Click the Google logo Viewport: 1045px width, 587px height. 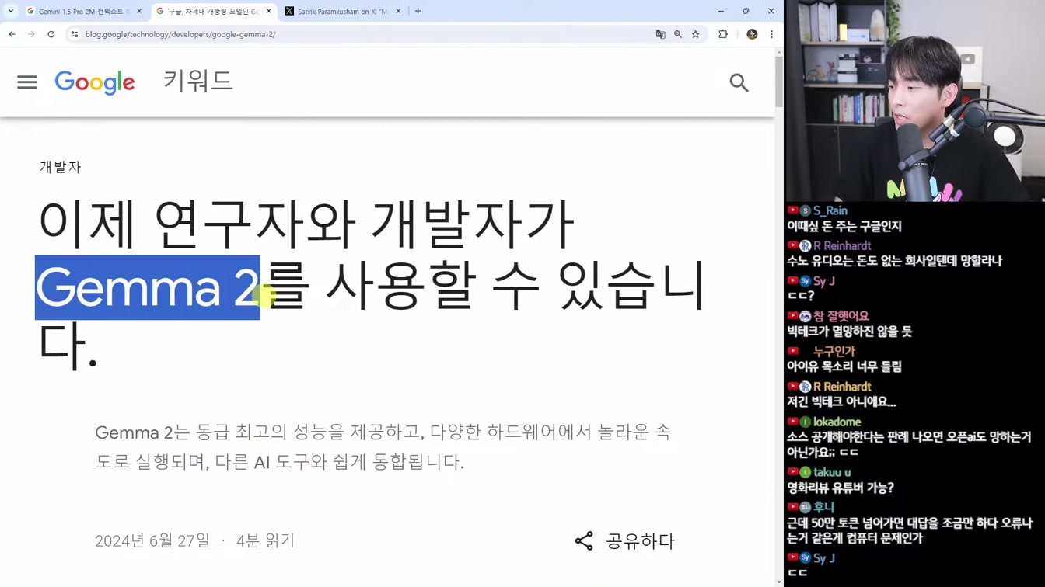pyautogui.click(x=95, y=82)
